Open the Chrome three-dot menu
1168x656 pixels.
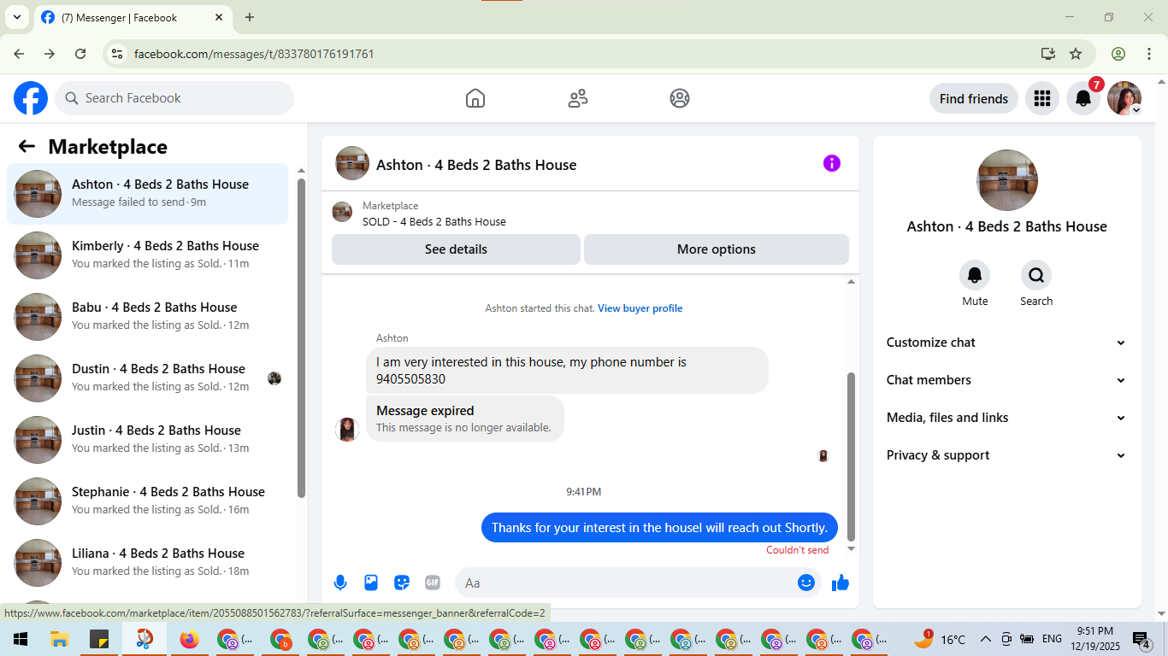1148,54
